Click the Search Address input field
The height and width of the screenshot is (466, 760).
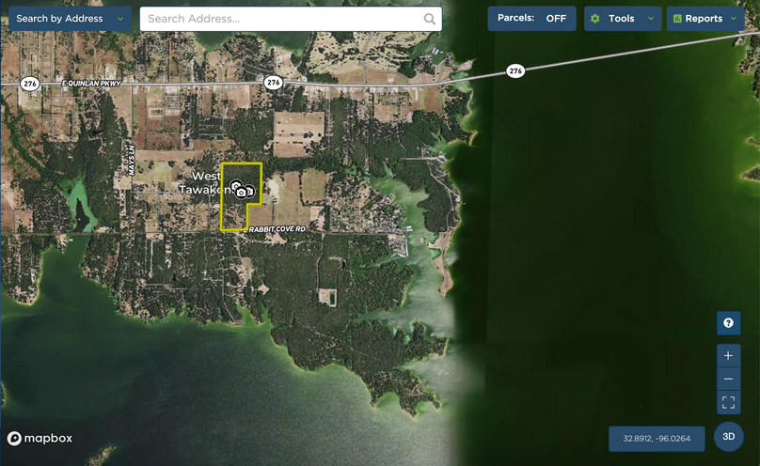click(280, 19)
